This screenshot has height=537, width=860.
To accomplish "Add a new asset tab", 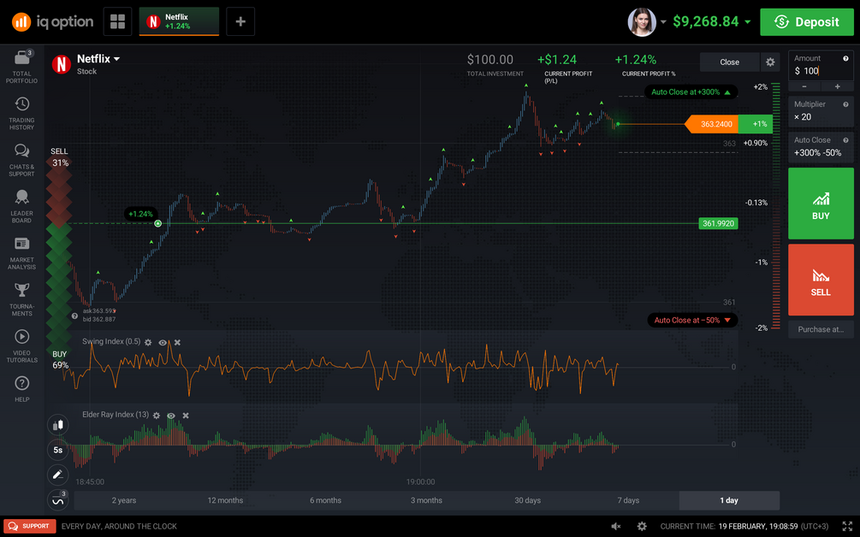I will tap(240, 22).
